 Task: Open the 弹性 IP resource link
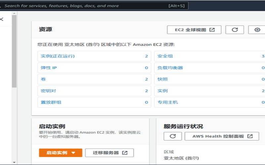pos(49,68)
